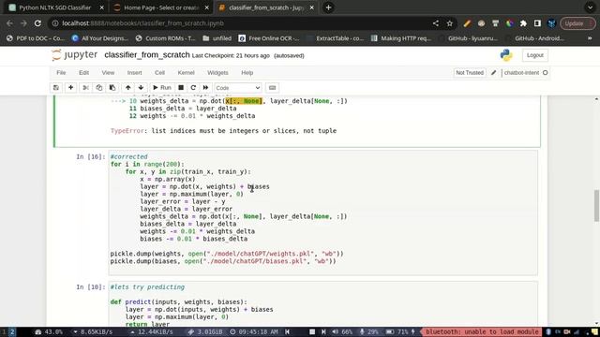Open the All Your Designs bookmark
The width and height of the screenshot is (600, 337).
click(100, 38)
